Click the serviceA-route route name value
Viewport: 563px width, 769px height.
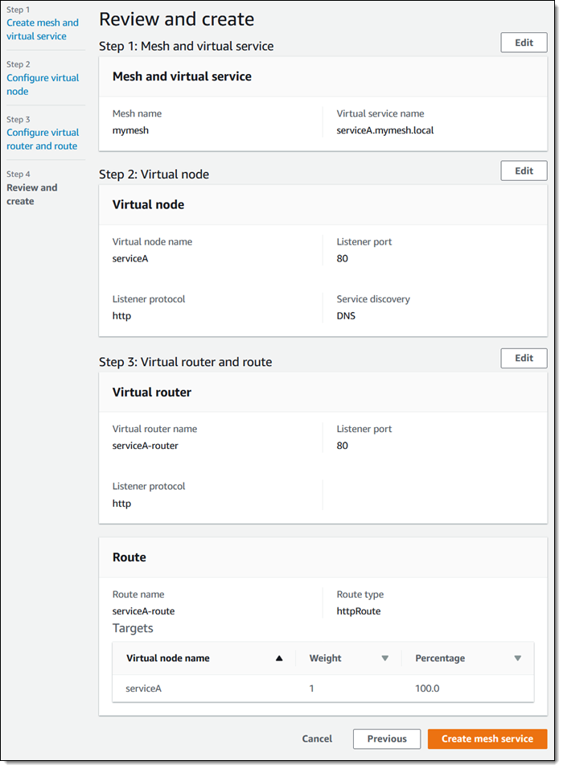click(x=143, y=611)
